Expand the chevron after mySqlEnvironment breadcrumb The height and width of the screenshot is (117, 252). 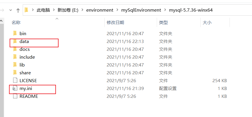[x=165, y=10]
